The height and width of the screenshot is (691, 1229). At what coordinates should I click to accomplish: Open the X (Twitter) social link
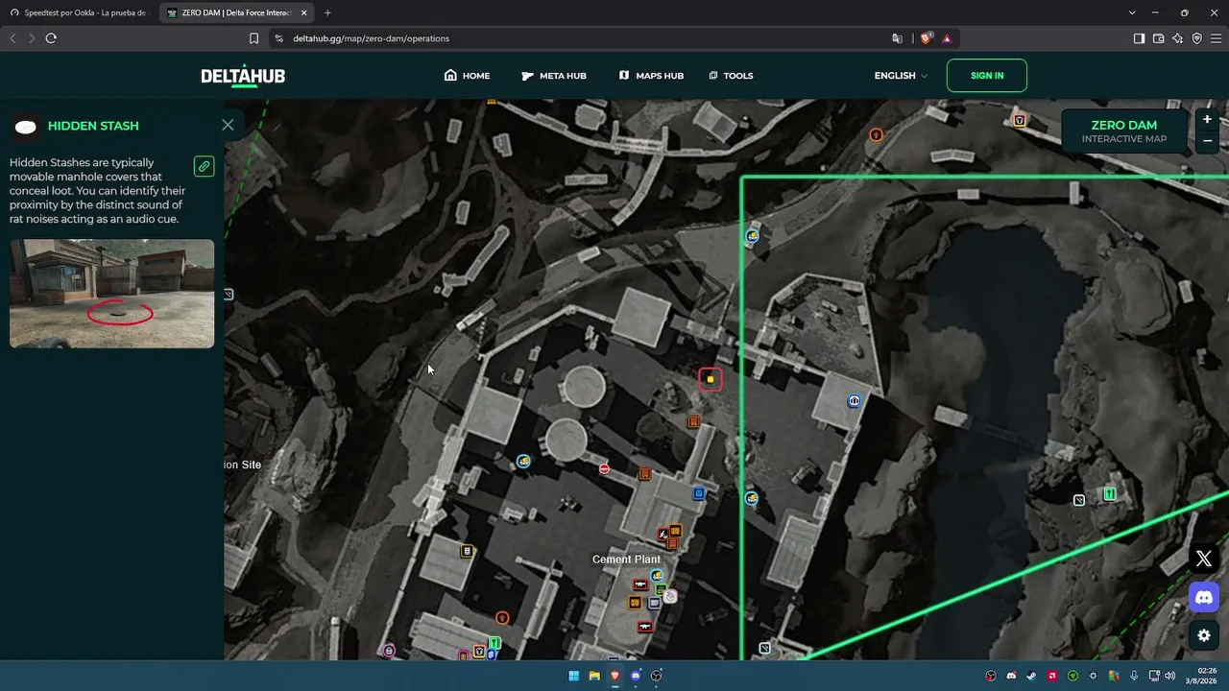point(1204,559)
